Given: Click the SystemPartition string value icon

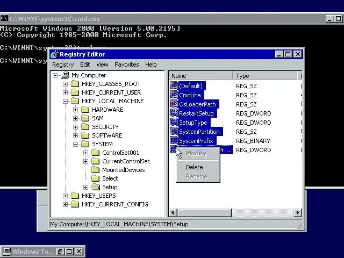Looking at the screenshot, I should [174, 131].
